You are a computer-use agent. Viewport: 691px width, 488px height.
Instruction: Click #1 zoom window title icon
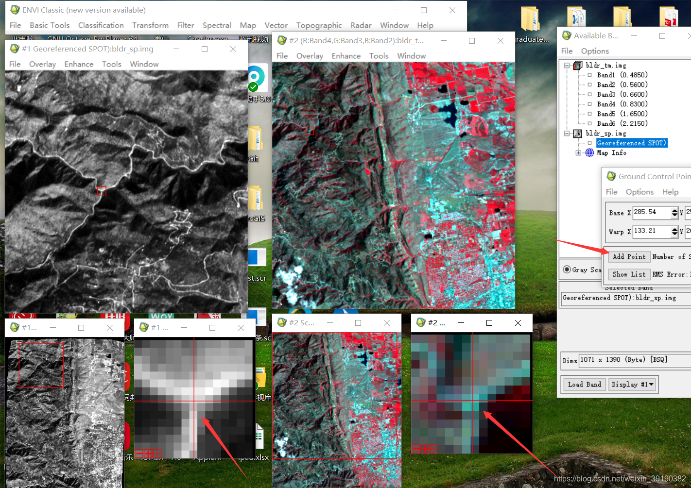[144, 327]
